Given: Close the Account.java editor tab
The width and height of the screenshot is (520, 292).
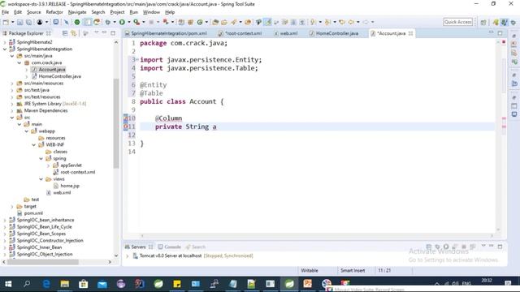Looking at the screenshot, I should [411, 33].
